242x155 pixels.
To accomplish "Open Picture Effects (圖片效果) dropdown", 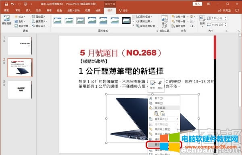I will [x=144, y=21].
